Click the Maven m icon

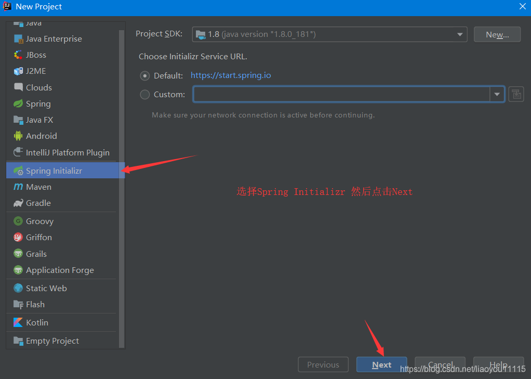(x=18, y=187)
